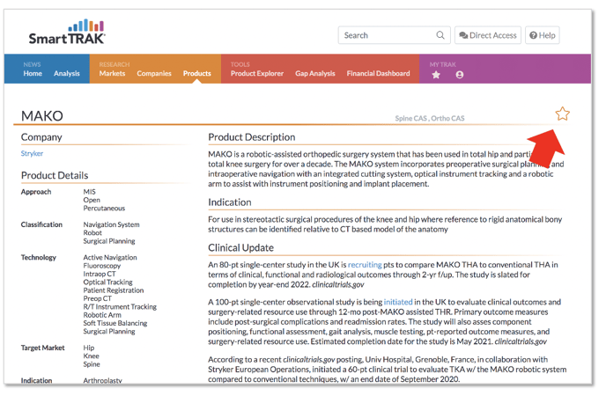
Task: Open the Ortho CAS market link
Action: (x=447, y=118)
